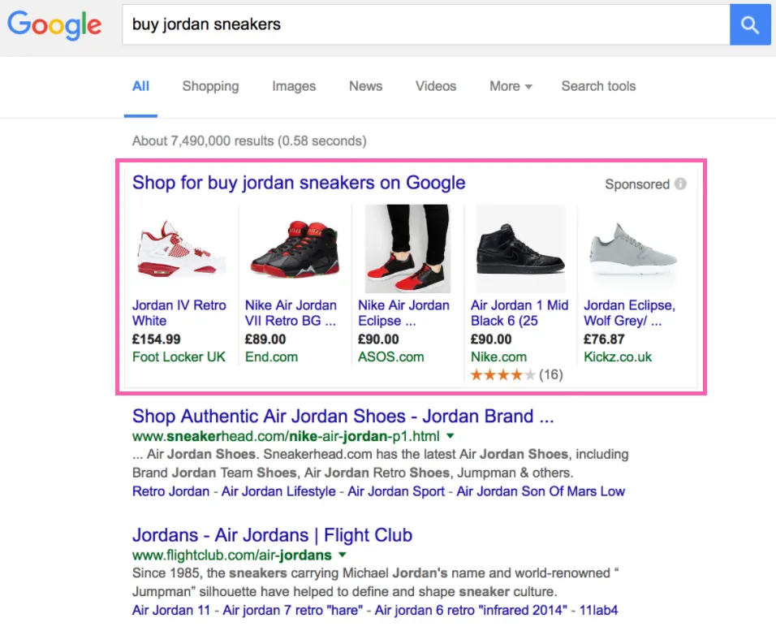Click the Jordan IV Retro White shoe image
Screen dimensions: 776x631
click(181, 249)
